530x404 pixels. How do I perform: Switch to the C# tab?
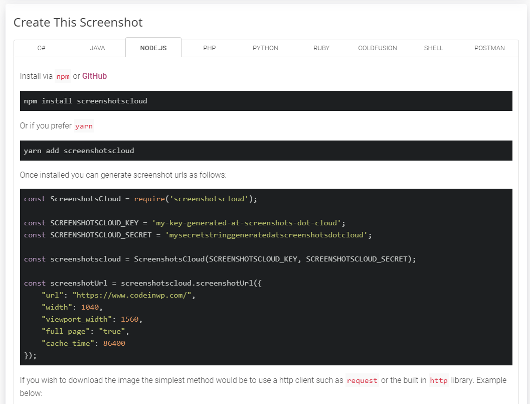coord(42,48)
